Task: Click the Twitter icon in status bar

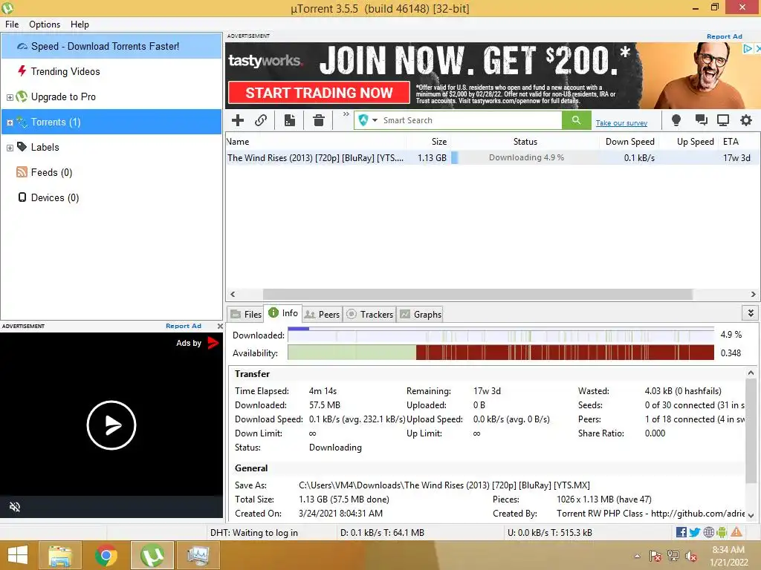Action: (x=695, y=533)
